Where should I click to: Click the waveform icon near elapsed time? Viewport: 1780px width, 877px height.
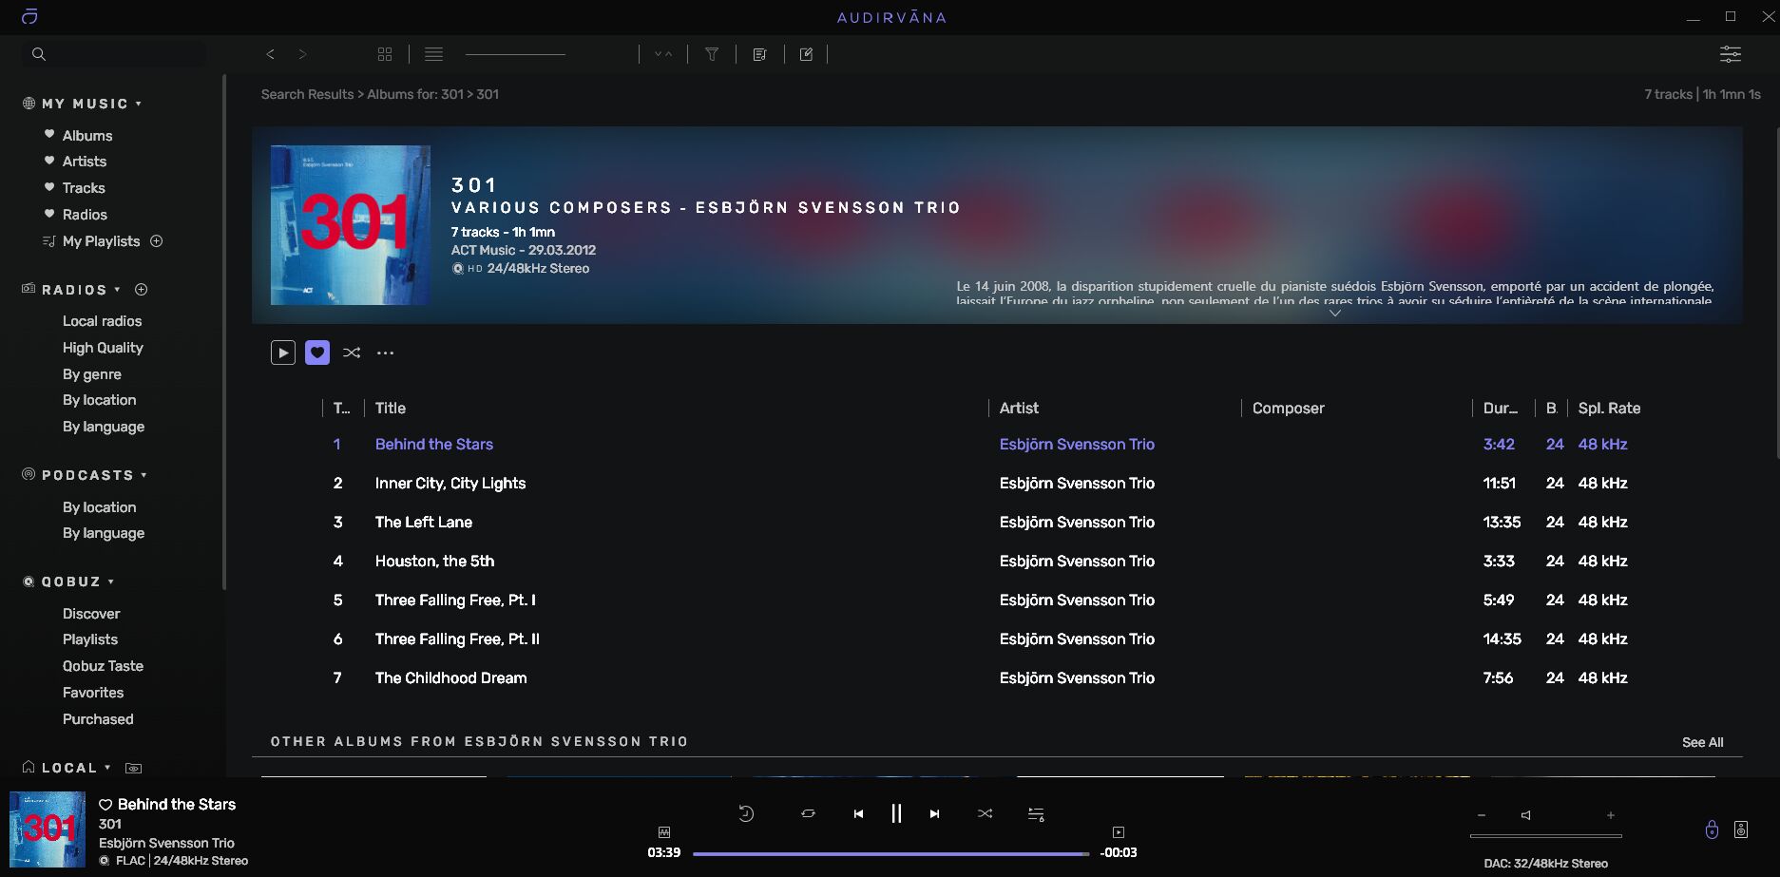tap(664, 832)
